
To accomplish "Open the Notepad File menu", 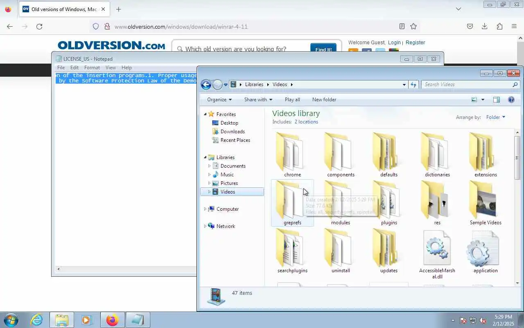I will tap(61, 68).
